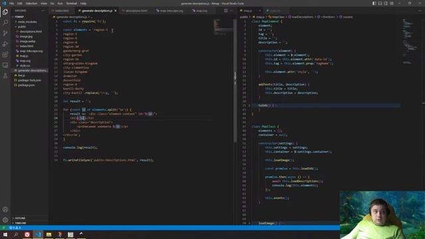Screen dimensions: 425x239
Task: Open the Remote Explorer view icon
Action: click(x=5, y=65)
